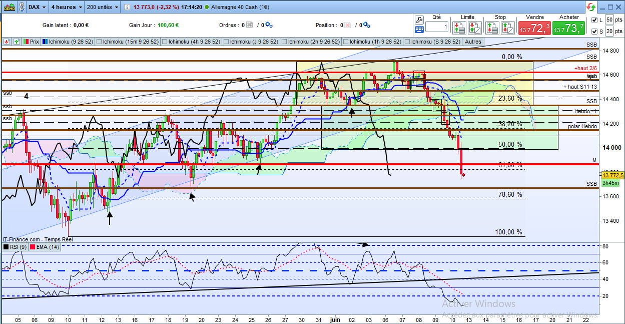Click the RSI (9) indicator label
Image resolution: width=625 pixels, height=324 pixels.
tap(18, 247)
